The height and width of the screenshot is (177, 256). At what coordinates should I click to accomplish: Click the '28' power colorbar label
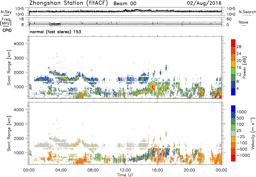pos(239,47)
